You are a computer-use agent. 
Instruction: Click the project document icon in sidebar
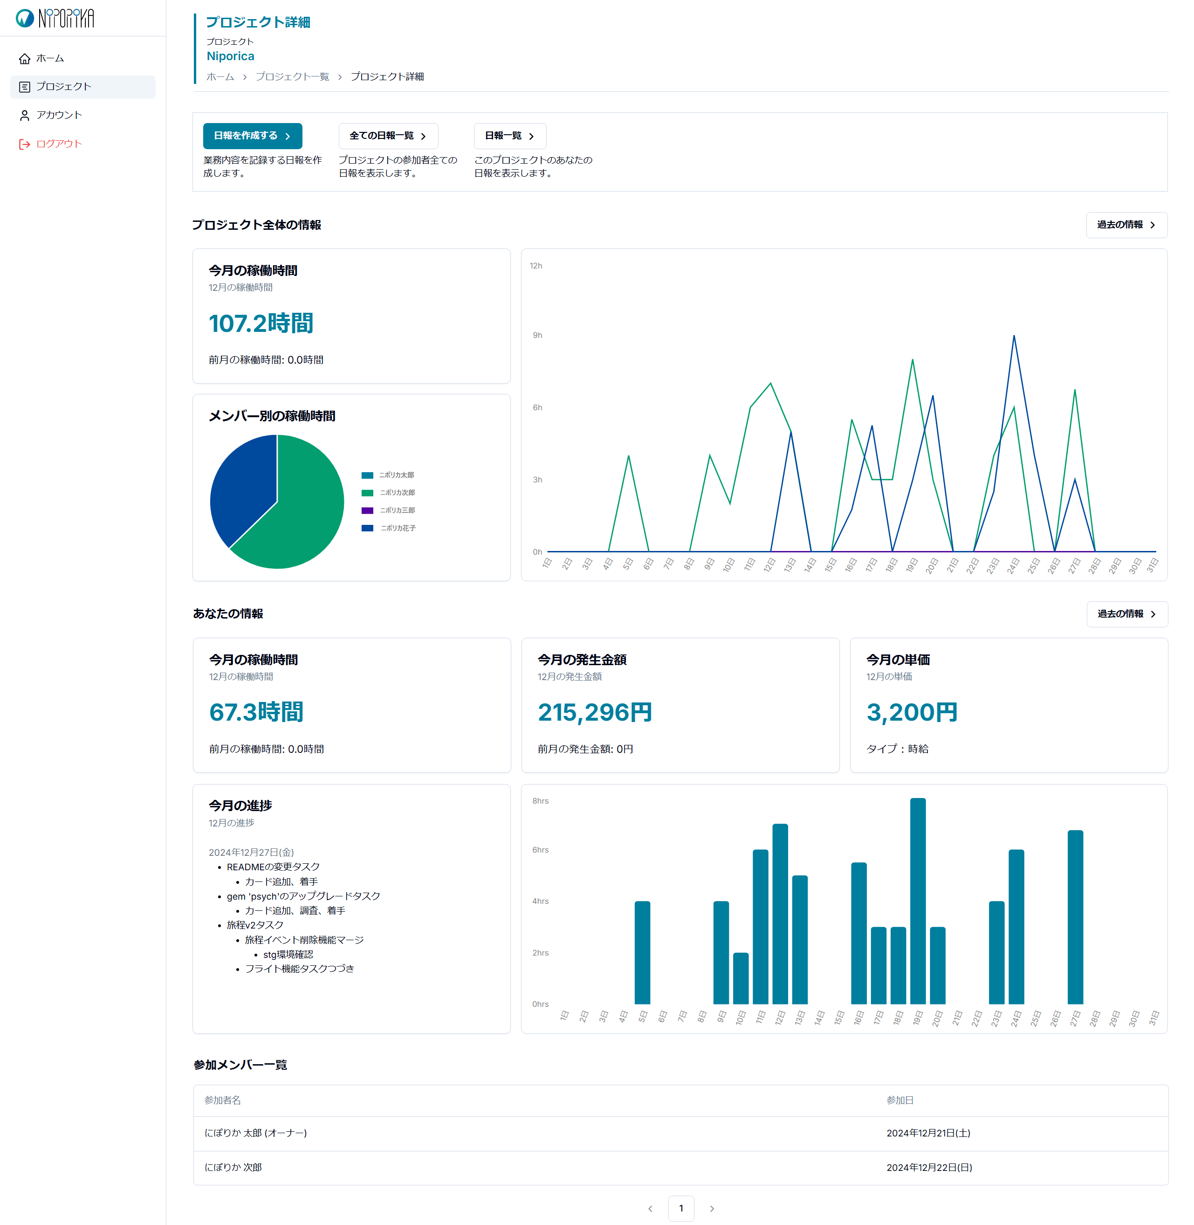pos(24,87)
